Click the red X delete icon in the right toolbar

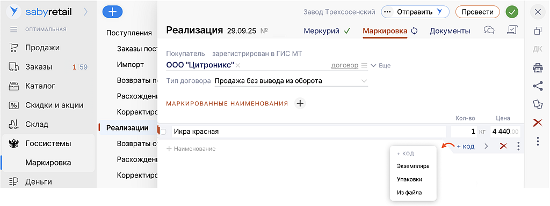pos(537,123)
